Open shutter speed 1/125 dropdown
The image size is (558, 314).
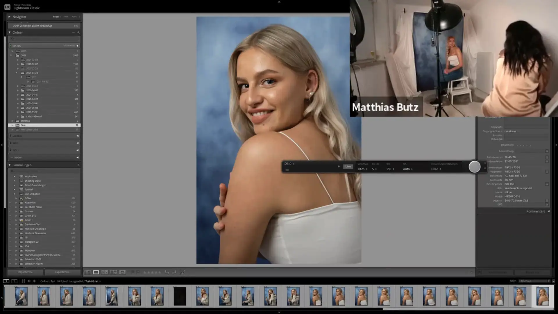point(362,169)
